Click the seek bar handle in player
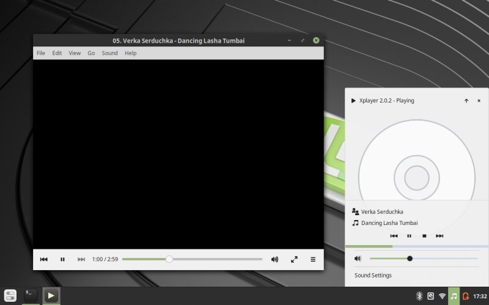This screenshot has width=489, height=305. click(x=169, y=259)
